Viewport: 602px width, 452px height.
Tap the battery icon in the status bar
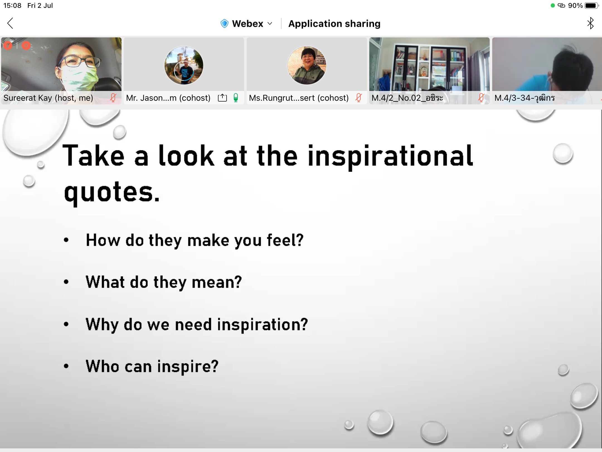click(x=591, y=6)
